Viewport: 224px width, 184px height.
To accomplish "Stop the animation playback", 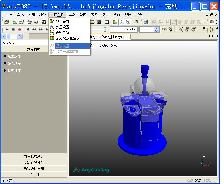I will (13, 29).
